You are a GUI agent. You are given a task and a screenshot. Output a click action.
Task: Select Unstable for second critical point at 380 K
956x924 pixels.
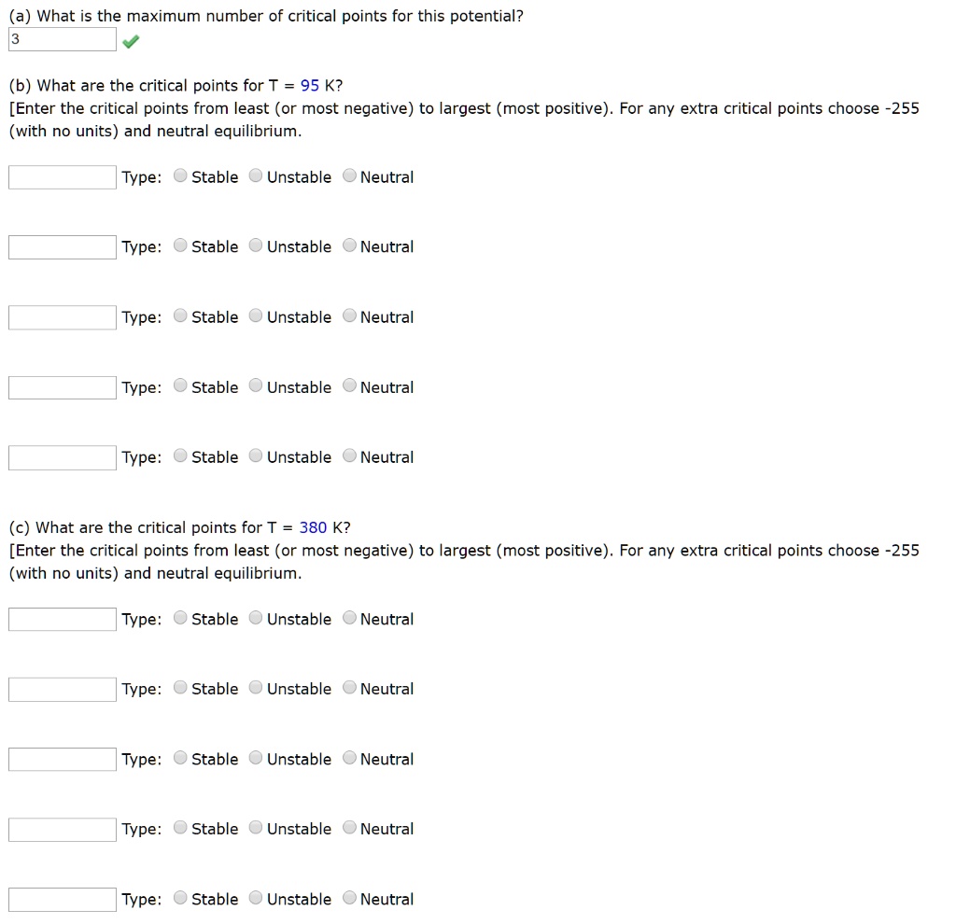tap(256, 688)
